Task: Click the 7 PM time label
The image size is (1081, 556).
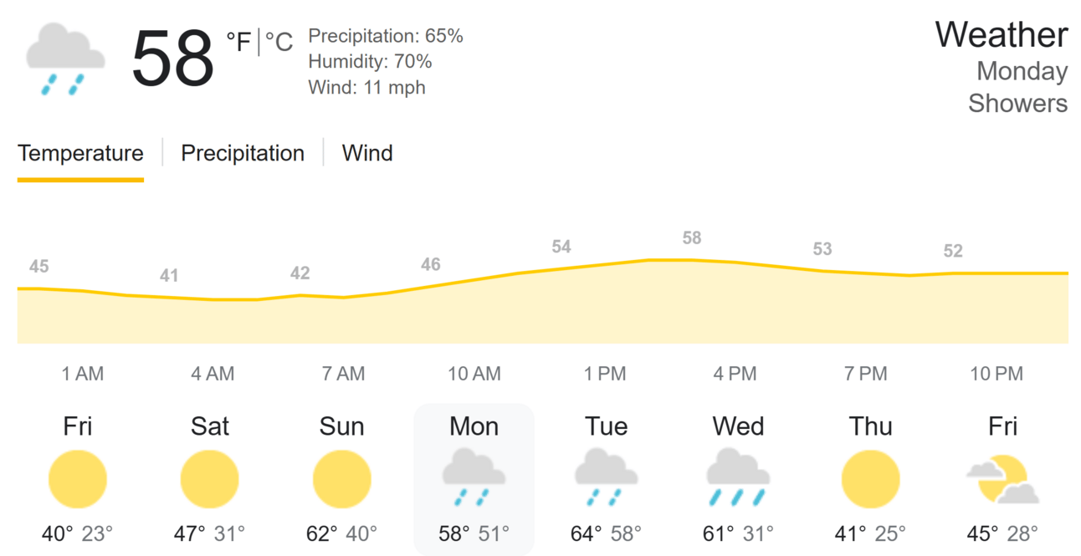Action: (866, 374)
